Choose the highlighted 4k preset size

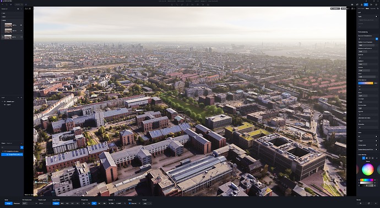pyautogui.click(x=94, y=204)
